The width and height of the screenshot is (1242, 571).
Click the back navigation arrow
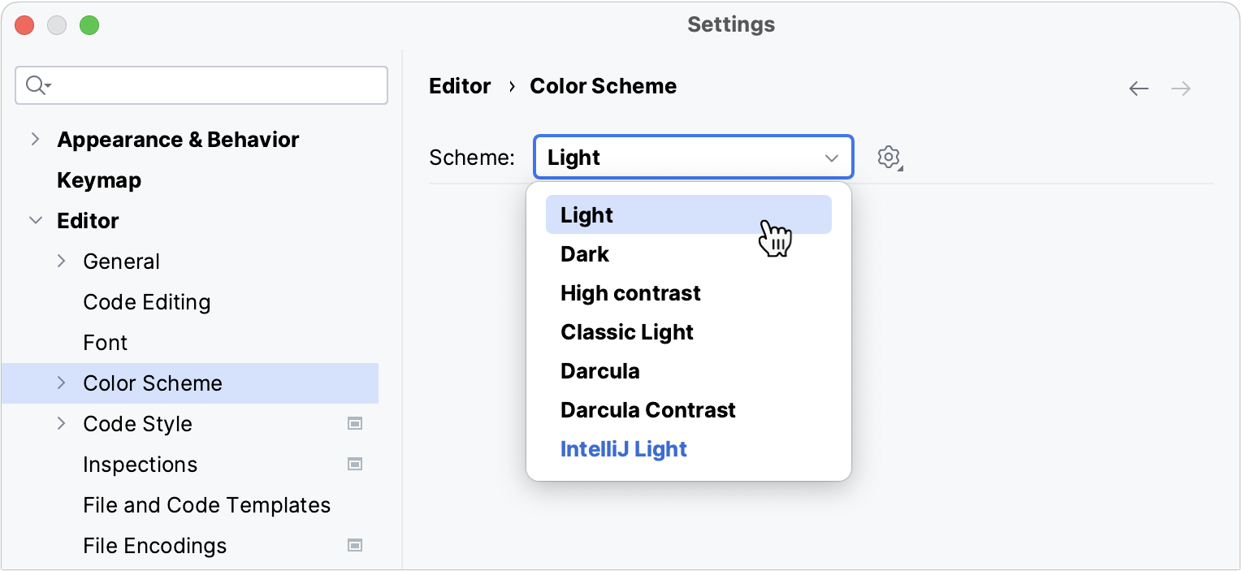1139,89
